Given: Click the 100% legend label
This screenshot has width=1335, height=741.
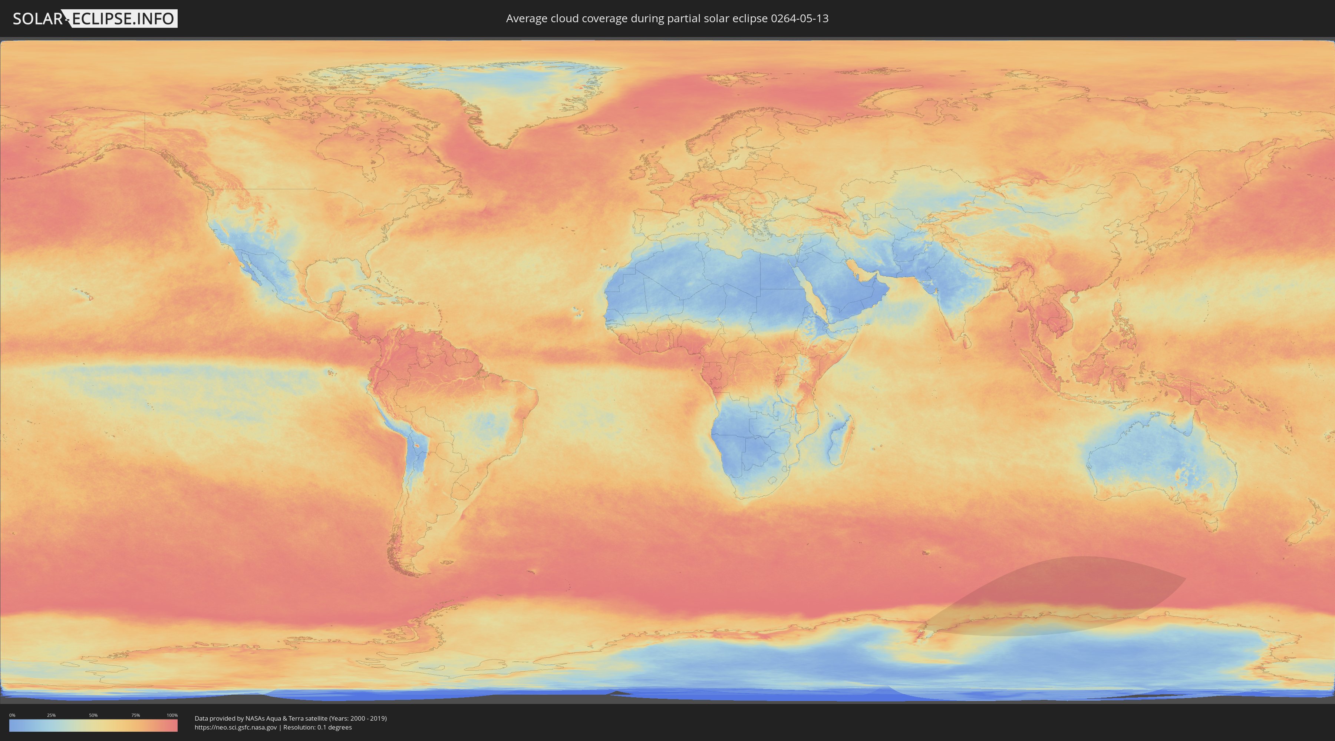Looking at the screenshot, I should 172,715.
